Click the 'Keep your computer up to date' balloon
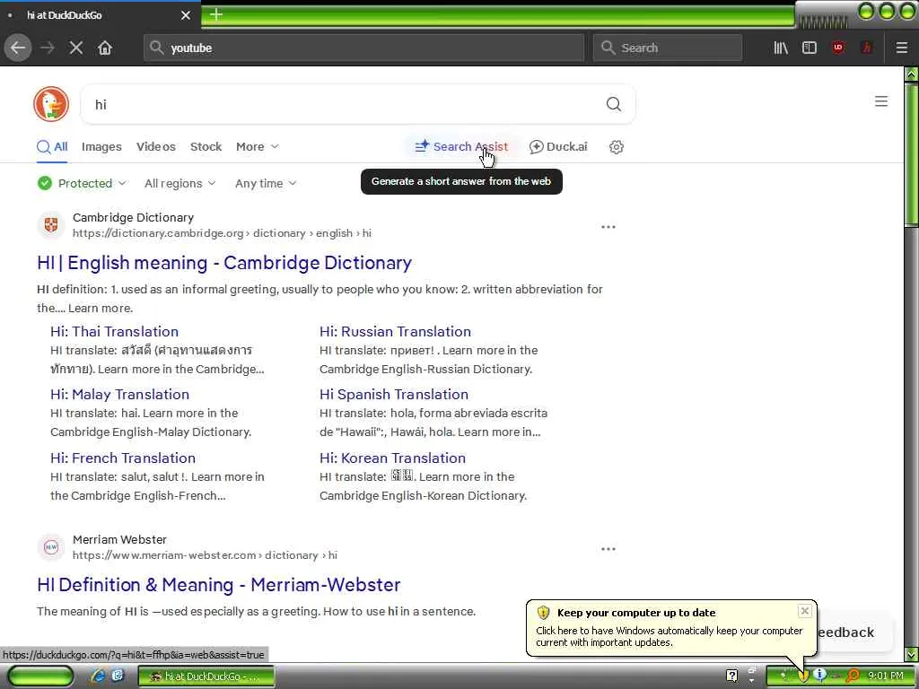Screen dimensions: 919x689 pos(671,627)
